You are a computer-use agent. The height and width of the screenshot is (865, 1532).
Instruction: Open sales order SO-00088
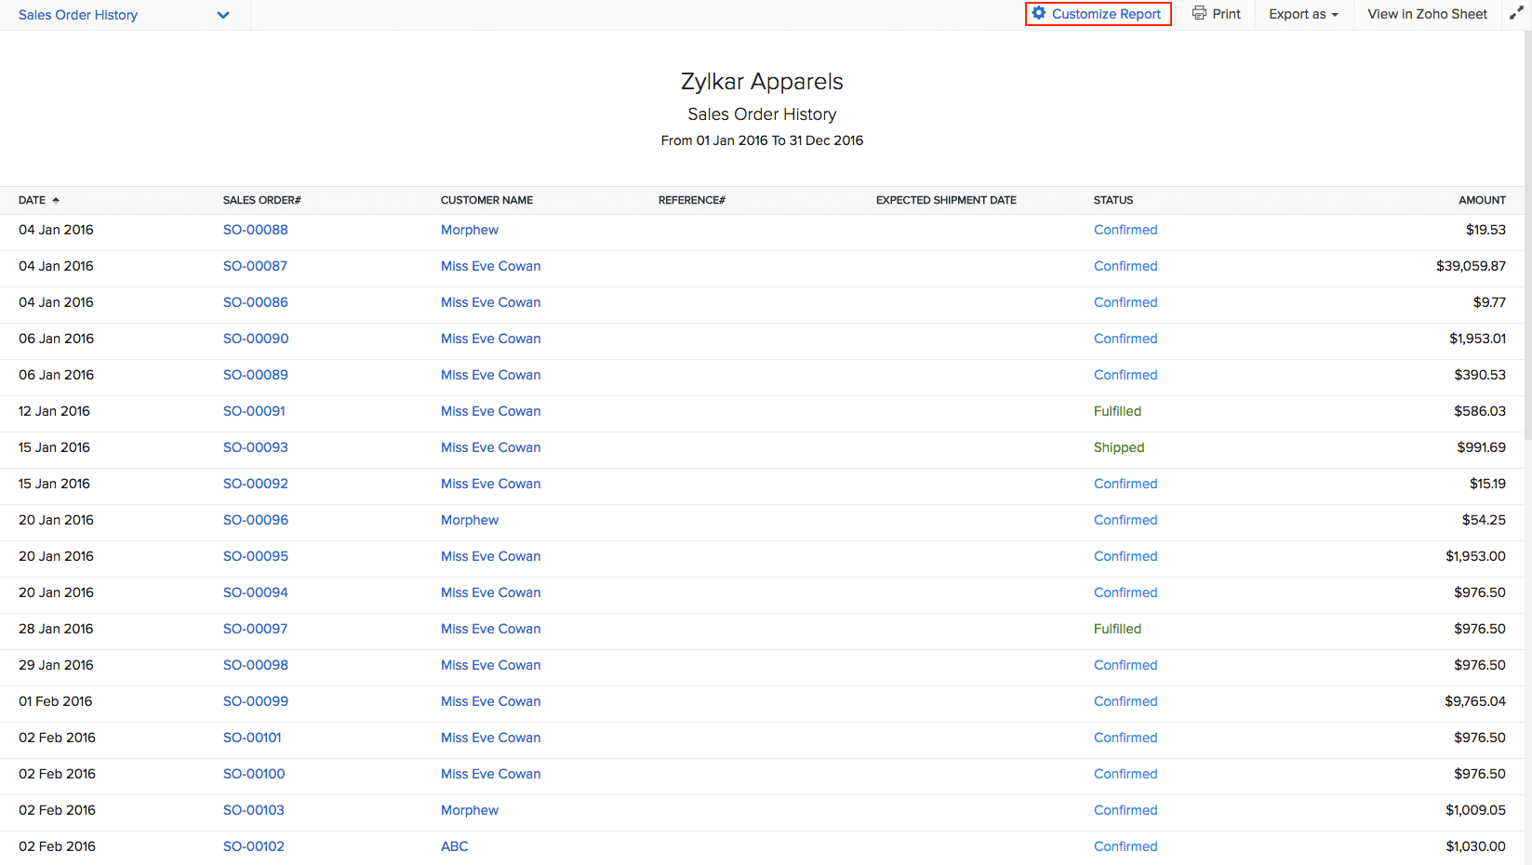pos(256,230)
